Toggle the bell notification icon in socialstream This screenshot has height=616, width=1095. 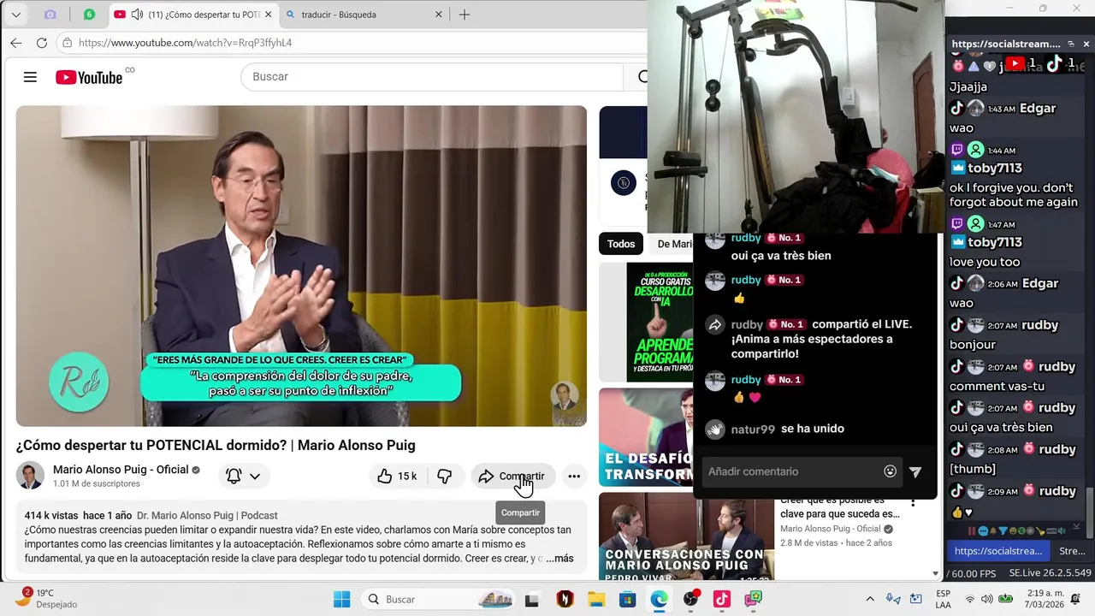point(993,531)
